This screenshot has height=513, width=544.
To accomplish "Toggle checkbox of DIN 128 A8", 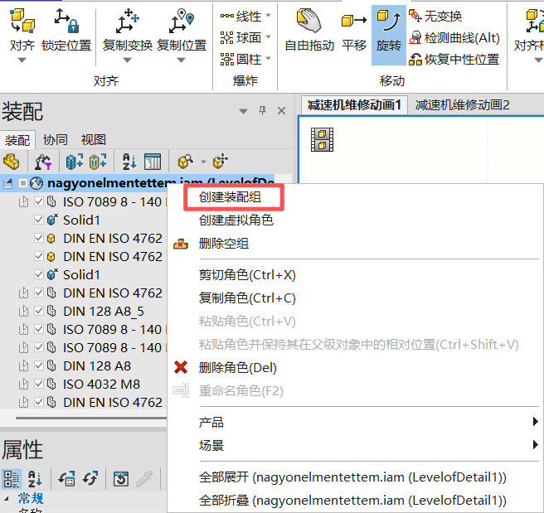I will tap(39, 365).
